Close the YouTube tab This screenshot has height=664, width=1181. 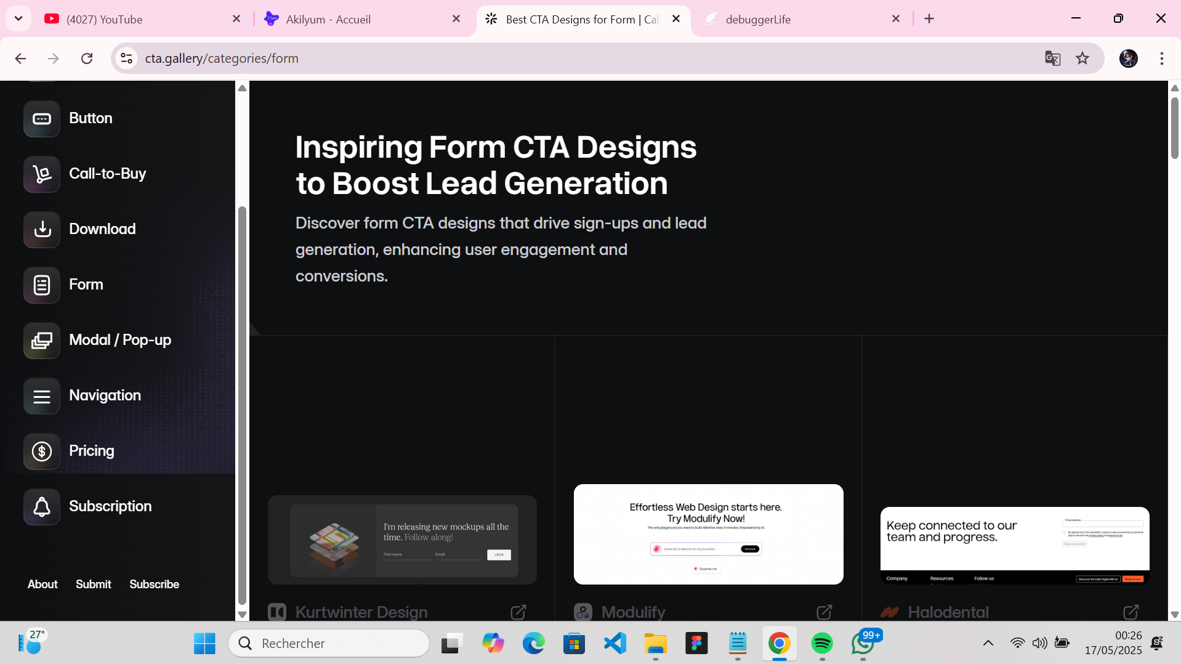click(x=236, y=19)
